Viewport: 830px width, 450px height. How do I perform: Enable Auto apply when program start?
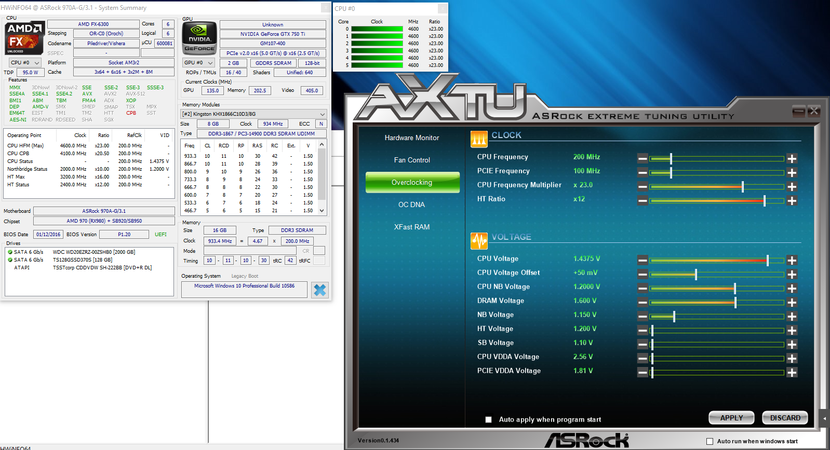click(x=488, y=419)
